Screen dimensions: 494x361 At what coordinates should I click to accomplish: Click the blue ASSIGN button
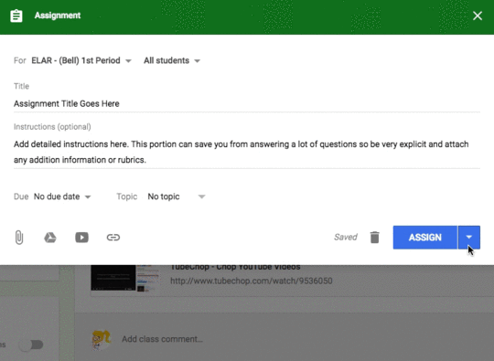coord(425,238)
